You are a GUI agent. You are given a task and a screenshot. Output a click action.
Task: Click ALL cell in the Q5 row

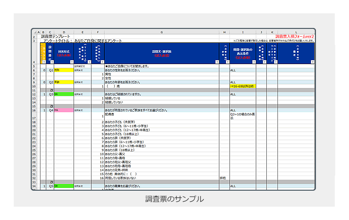(x=243, y=186)
